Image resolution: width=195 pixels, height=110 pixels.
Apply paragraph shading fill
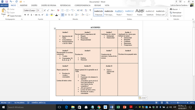(83, 15)
